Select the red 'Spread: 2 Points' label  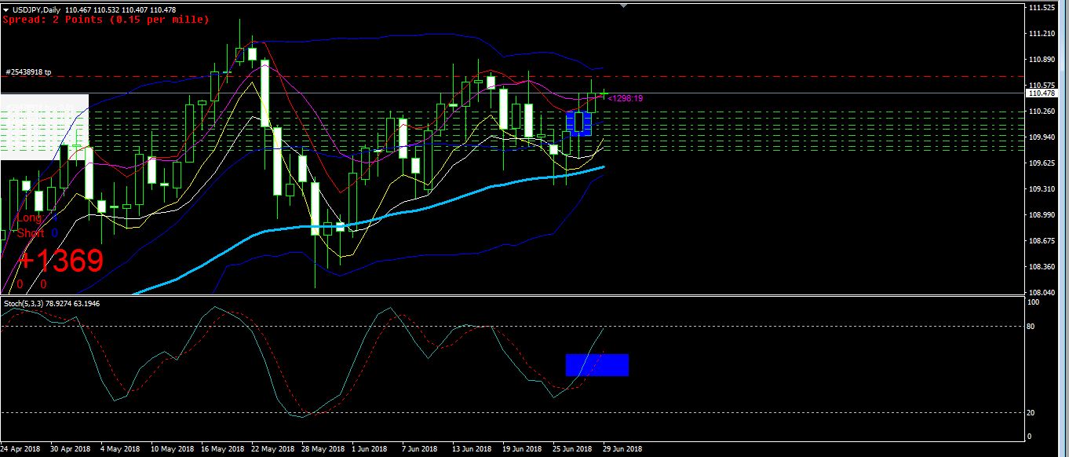pos(106,19)
